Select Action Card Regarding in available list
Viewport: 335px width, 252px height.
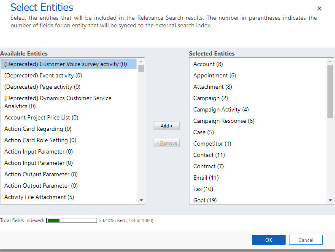[x=69, y=129]
